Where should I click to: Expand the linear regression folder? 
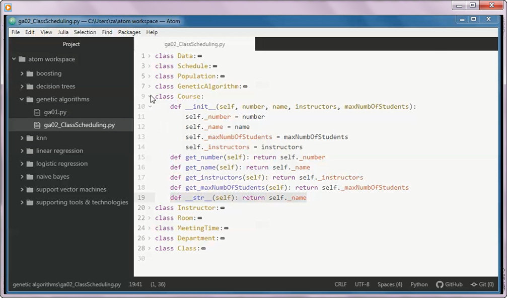point(22,151)
